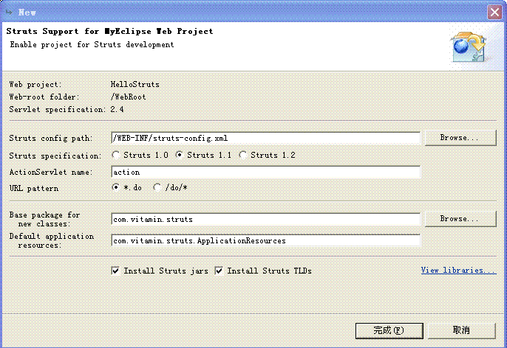Image resolution: width=507 pixels, height=348 pixels.
Task: Choose the *.do URL pattern
Action: click(115, 187)
